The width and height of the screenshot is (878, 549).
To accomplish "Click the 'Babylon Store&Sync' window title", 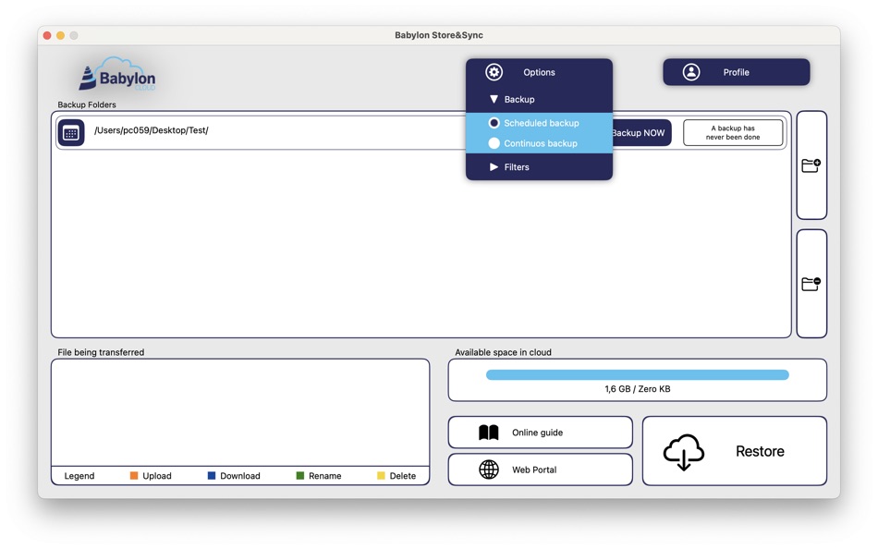I will coord(439,35).
